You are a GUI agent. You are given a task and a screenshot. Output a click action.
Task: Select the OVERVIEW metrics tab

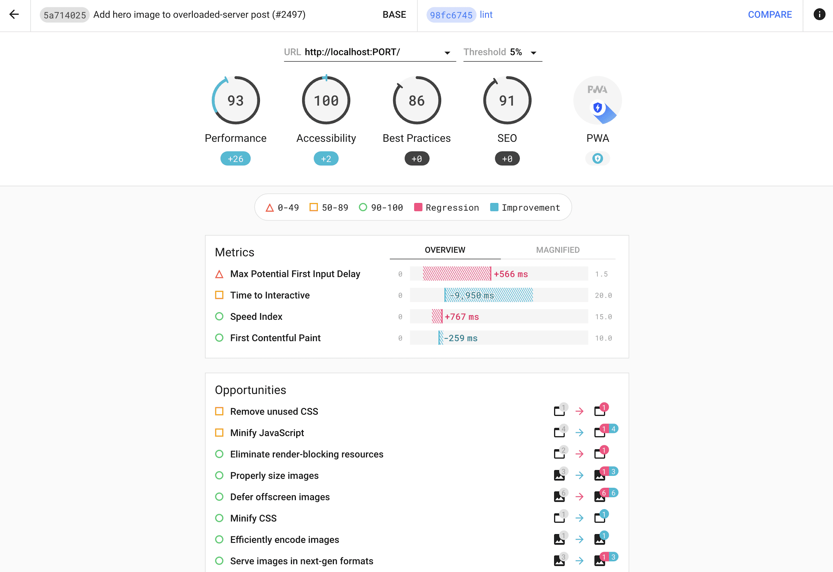tap(445, 250)
